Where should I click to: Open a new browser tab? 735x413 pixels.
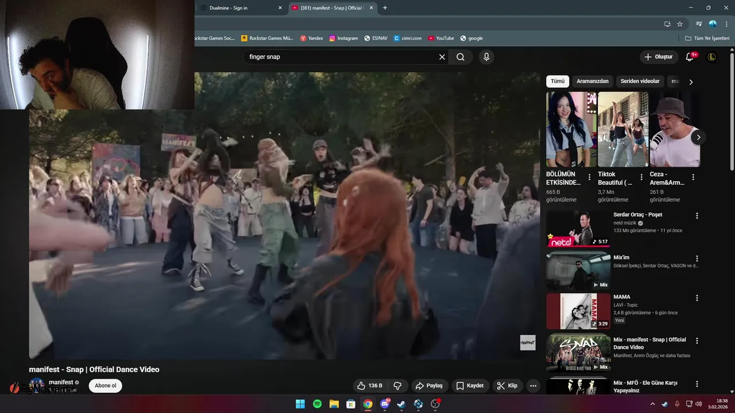[x=385, y=8]
